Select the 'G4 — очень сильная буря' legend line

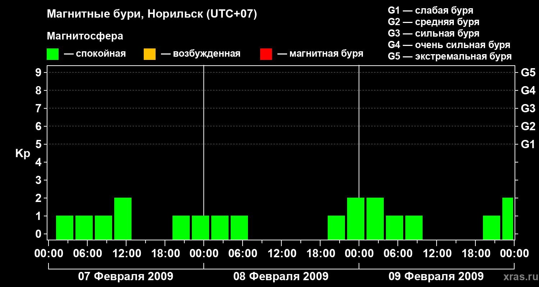(449, 45)
